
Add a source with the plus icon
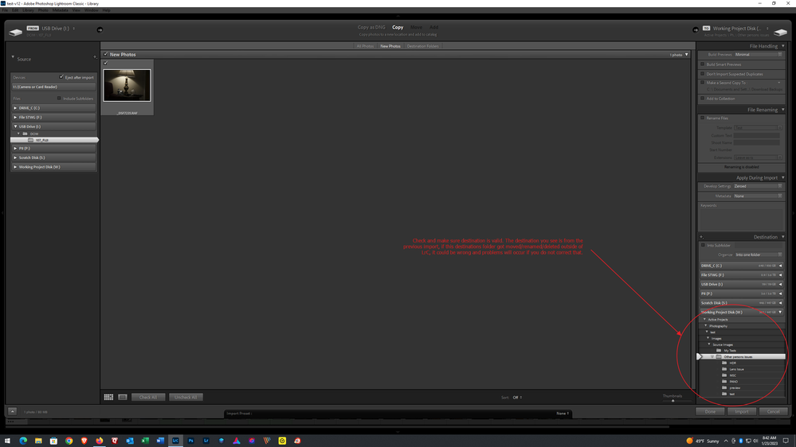tap(95, 57)
